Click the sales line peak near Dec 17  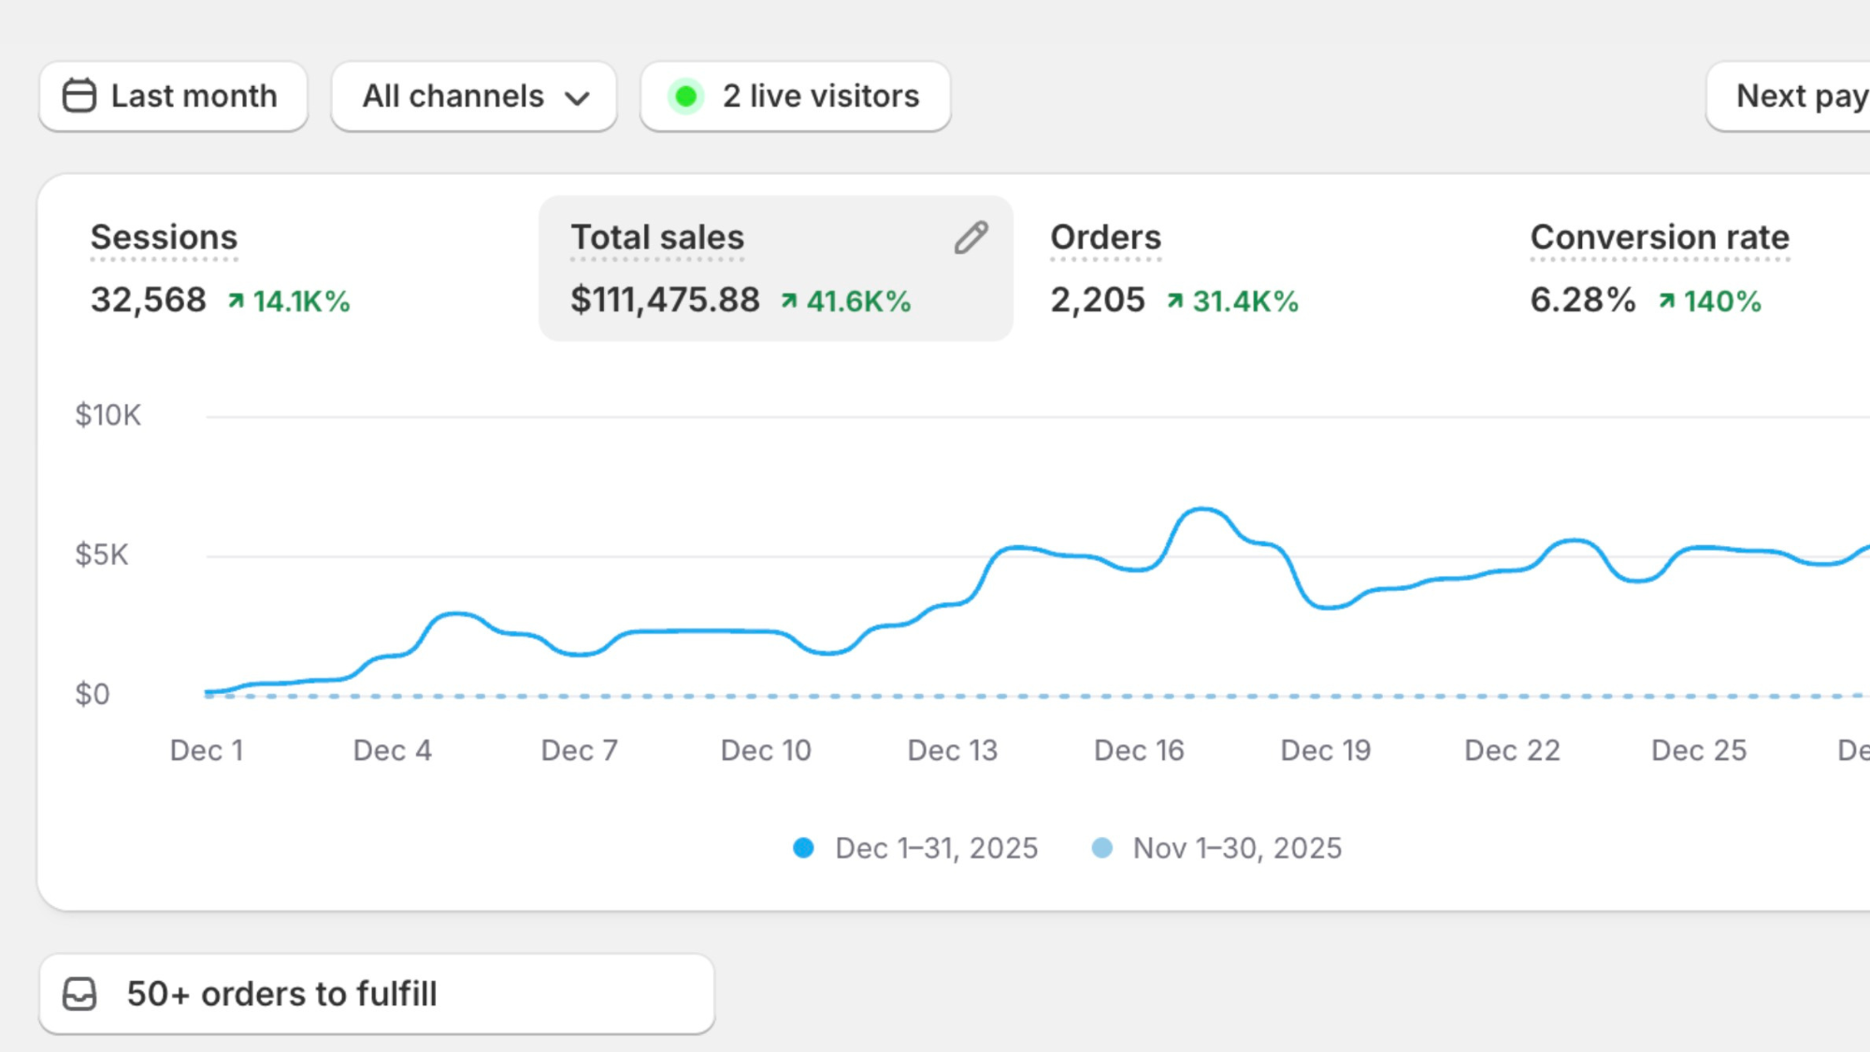click(x=1202, y=510)
